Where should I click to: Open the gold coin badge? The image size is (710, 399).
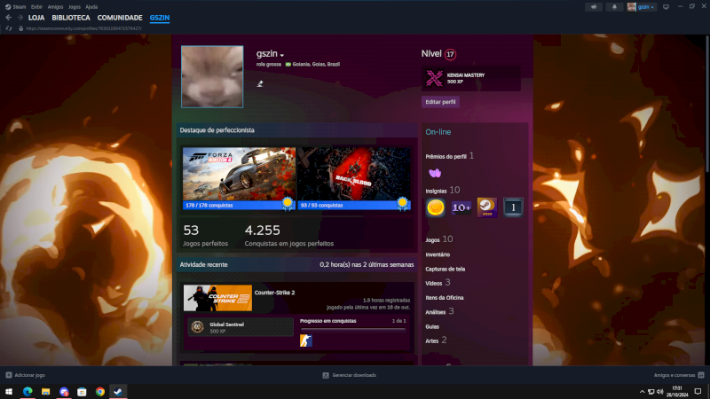pyautogui.click(x=435, y=207)
